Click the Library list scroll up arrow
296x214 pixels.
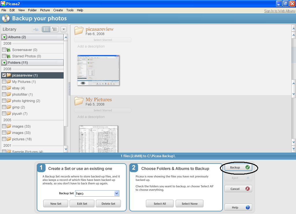pos(66,37)
